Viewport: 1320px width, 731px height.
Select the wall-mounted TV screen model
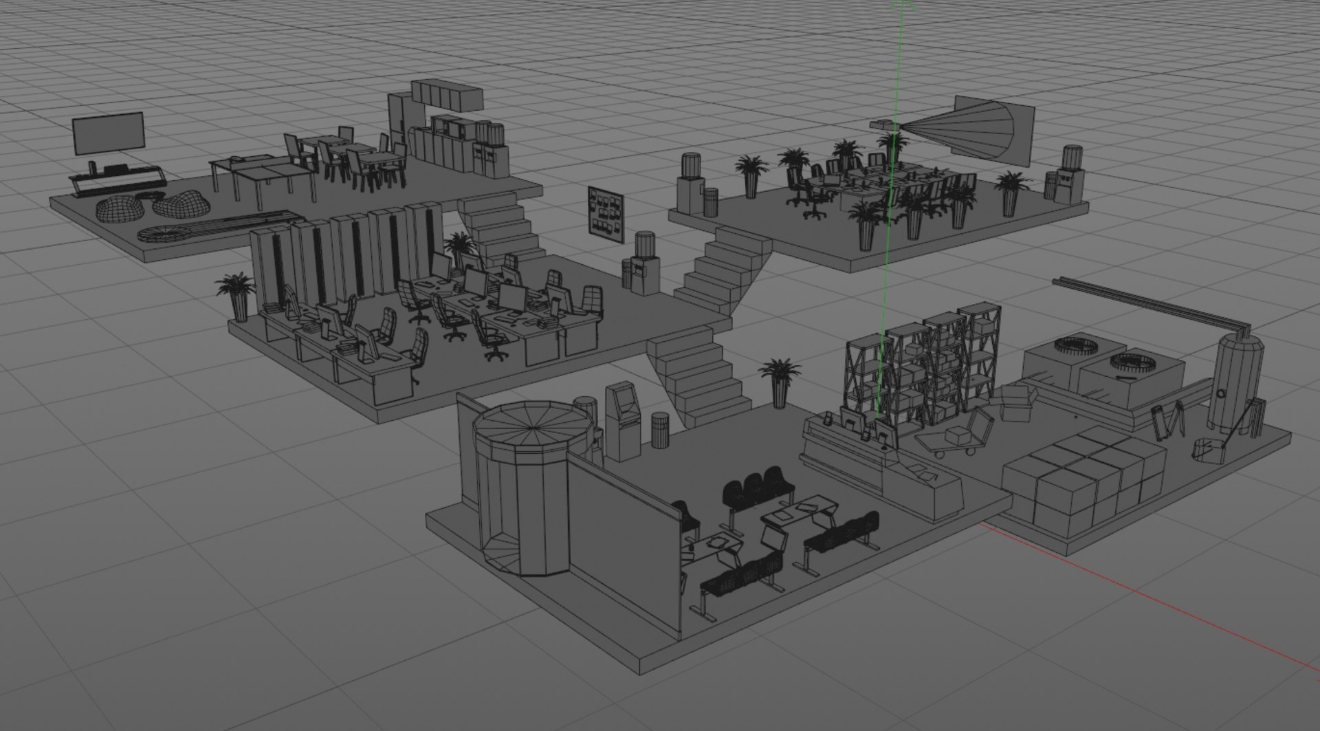[x=109, y=133]
